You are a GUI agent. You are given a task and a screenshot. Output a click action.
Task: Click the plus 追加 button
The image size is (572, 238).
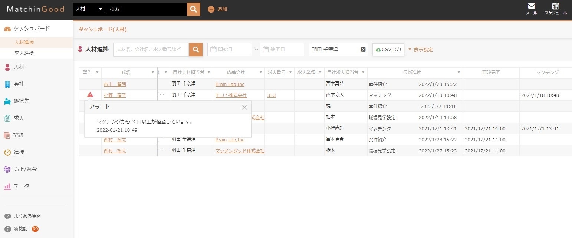pyautogui.click(x=217, y=9)
